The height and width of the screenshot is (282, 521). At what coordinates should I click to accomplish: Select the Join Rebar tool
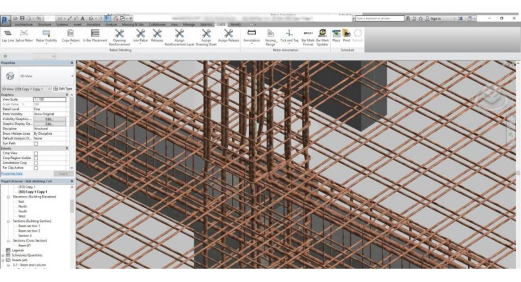[x=140, y=36]
